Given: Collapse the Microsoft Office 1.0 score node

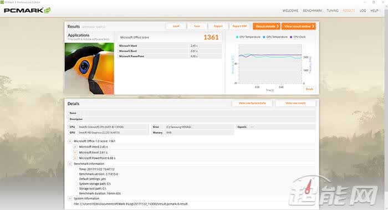Looking at the screenshot, I should tap(70, 141).
